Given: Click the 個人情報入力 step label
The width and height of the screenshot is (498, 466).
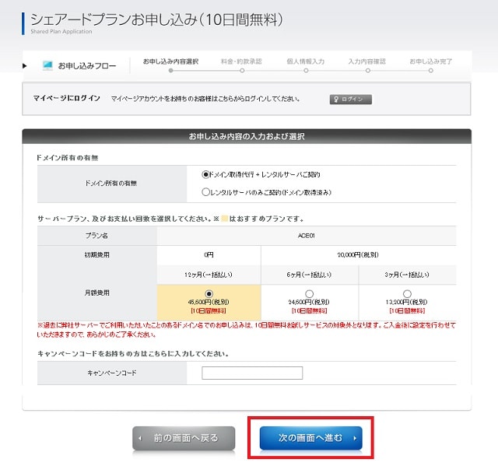Looking at the screenshot, I should coord(306,61).
